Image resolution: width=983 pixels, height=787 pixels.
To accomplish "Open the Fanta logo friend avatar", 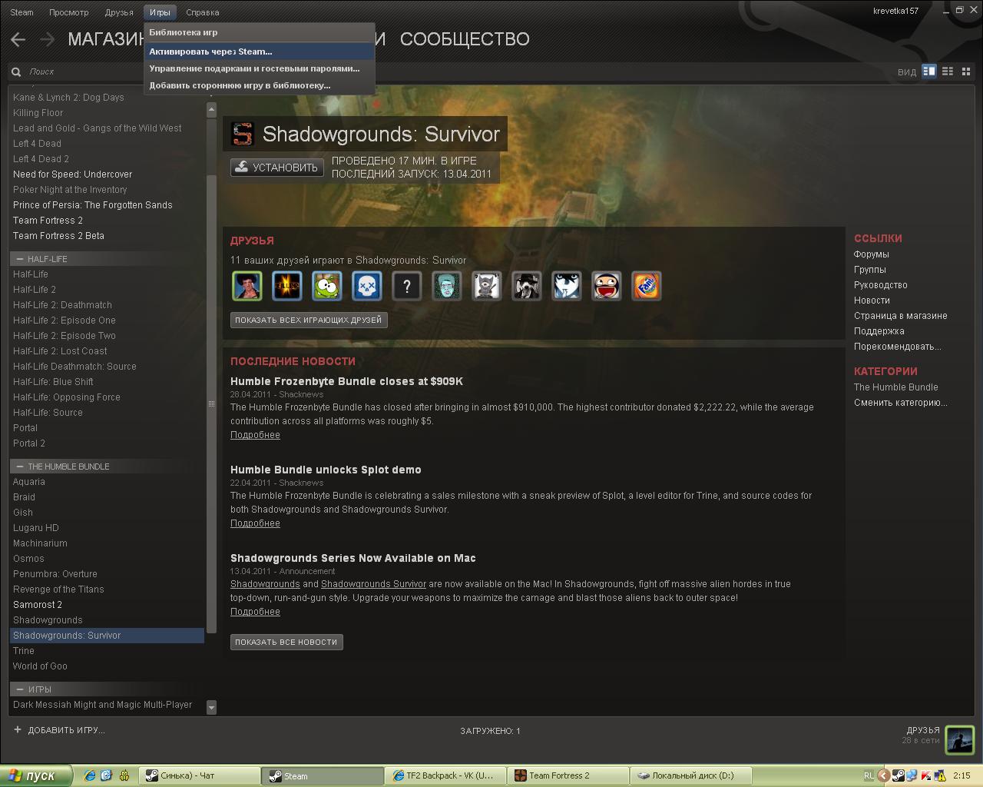I will [x=647, y=286].
